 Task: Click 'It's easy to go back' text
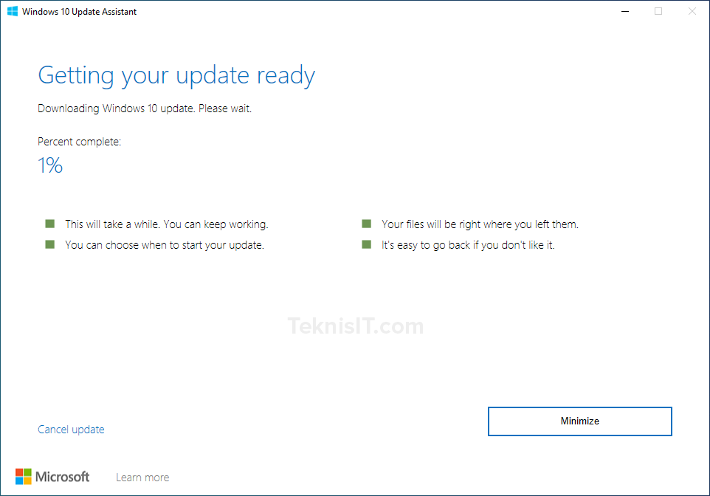468,245
